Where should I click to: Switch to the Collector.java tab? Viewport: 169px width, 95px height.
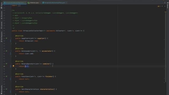click(x=34, y=3)
